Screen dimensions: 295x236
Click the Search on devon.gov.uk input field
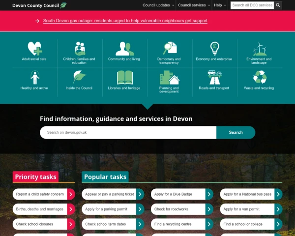point(128,132)
